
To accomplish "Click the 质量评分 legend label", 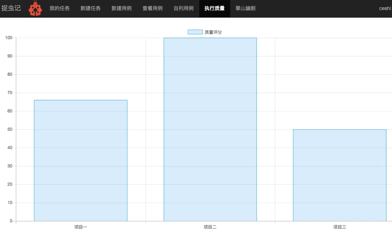I will 213,32.
